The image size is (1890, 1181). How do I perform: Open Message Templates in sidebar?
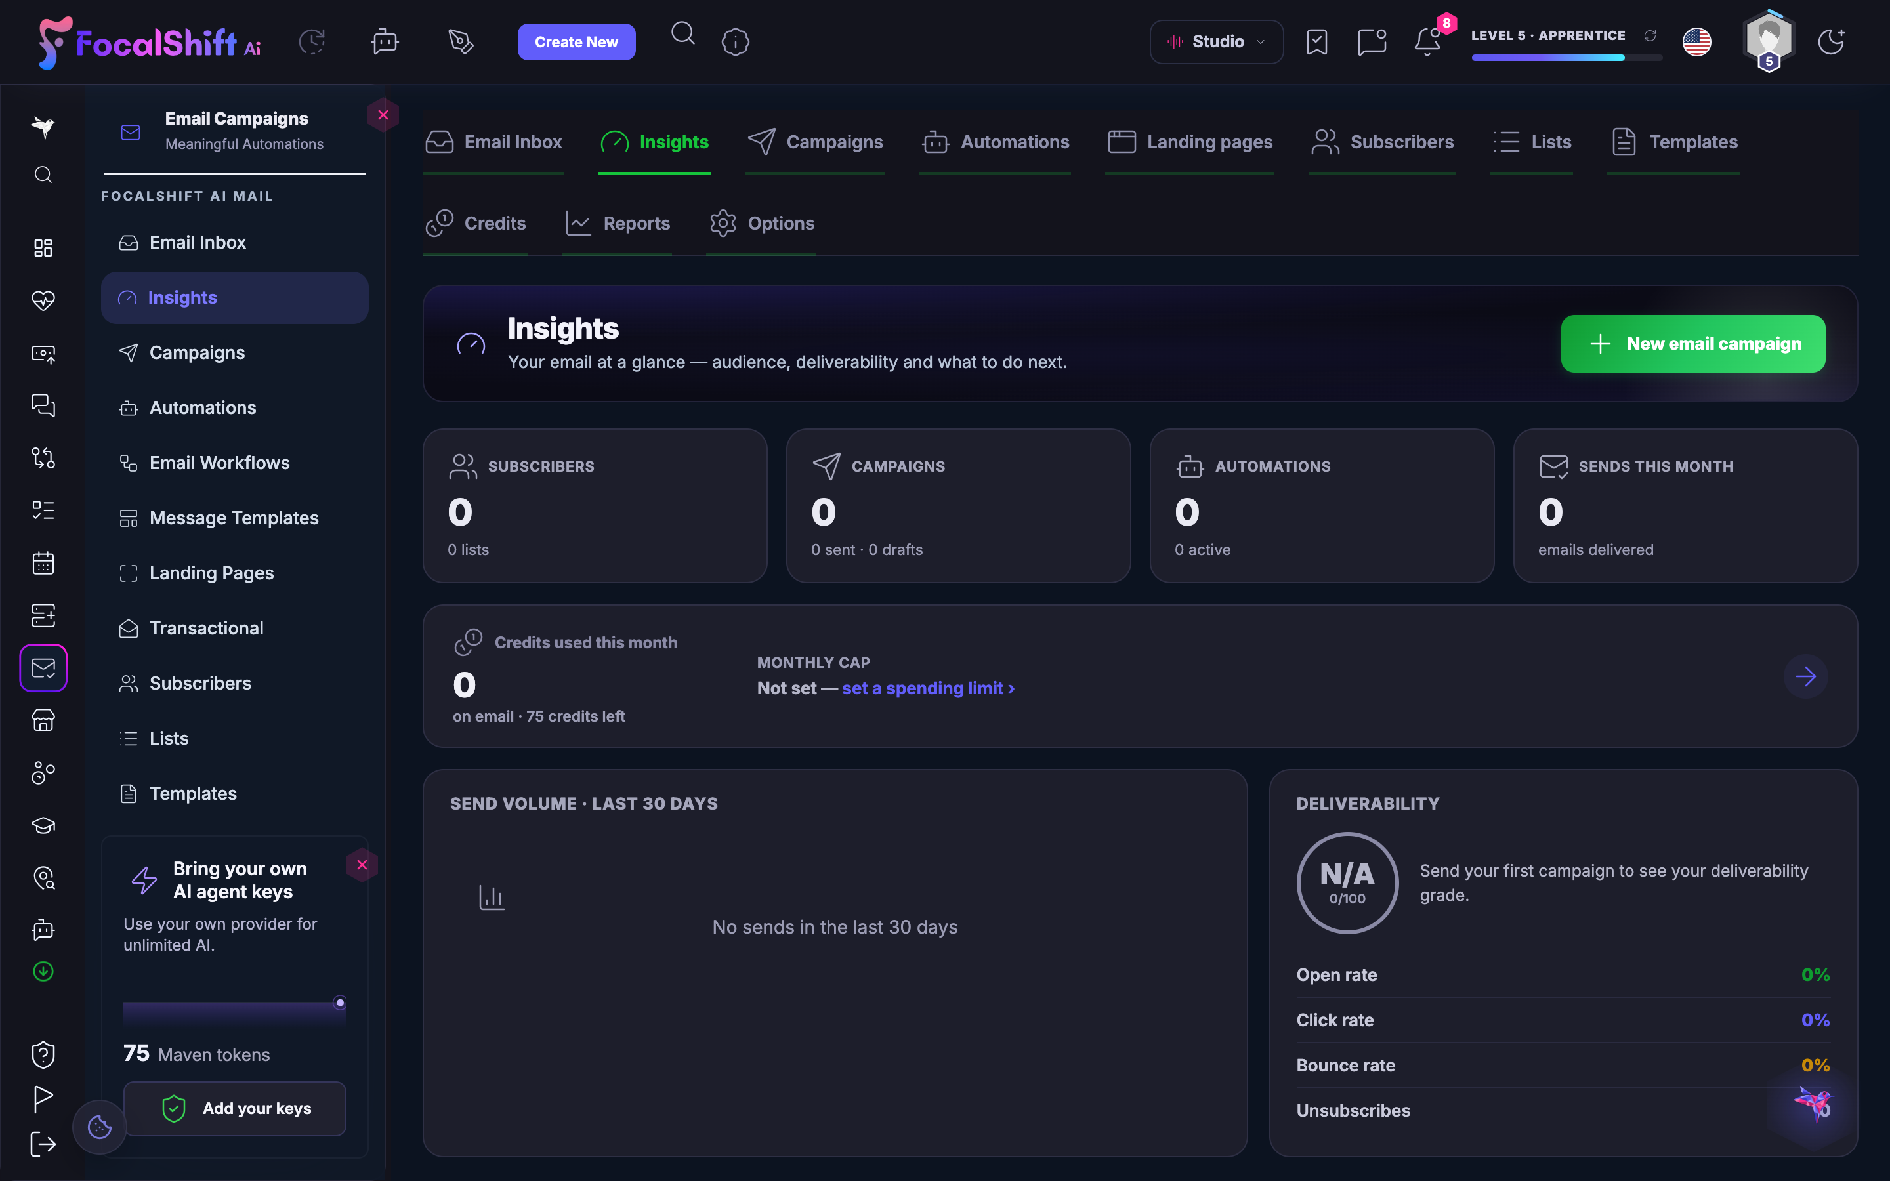tap(234, 518)
